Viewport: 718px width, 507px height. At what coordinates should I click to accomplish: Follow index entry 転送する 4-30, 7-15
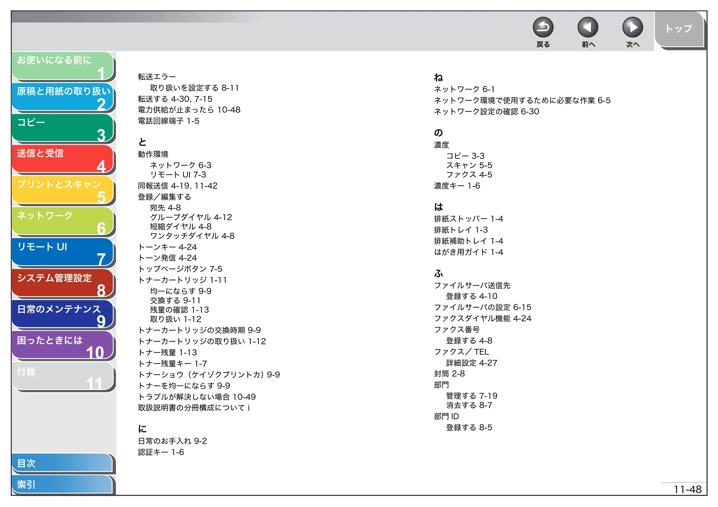pos(175,99)
